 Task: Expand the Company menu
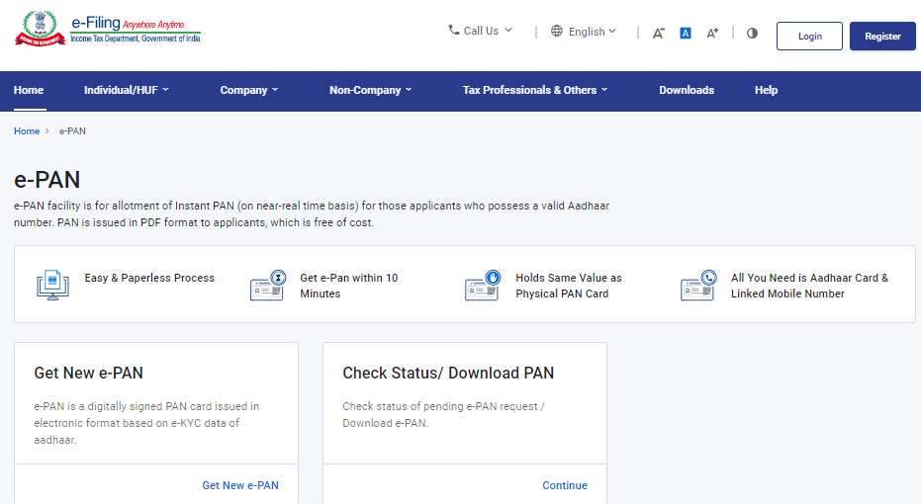[x=249, y=90]
